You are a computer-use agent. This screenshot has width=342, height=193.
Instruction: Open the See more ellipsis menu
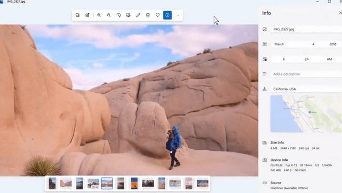click(177, 15)
